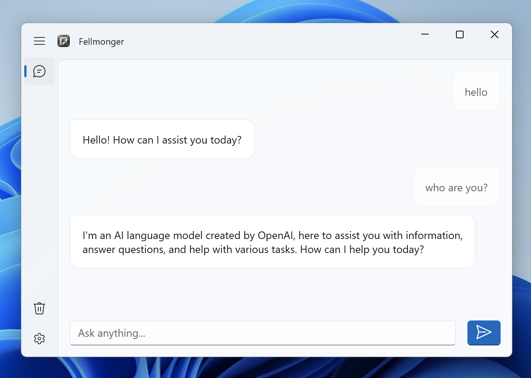Viewport: 531px width, 378px height.
Task: Minimize the Fellmonger window
Action: pos(425,34)
